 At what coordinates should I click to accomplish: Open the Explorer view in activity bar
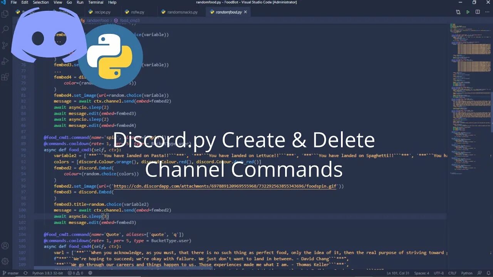tap(5, 14)
